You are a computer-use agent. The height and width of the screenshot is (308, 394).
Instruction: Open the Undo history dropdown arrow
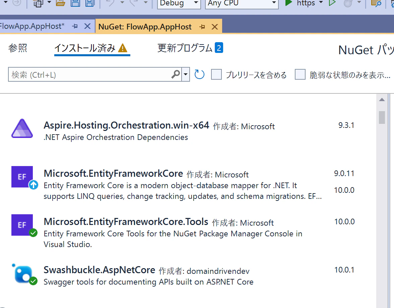tap(122, 2)
